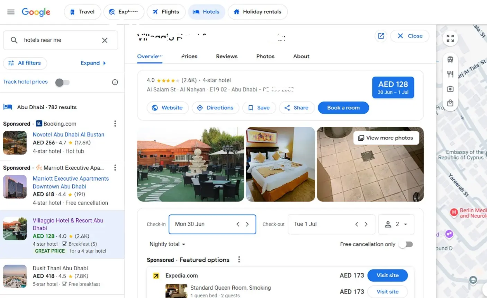Image resolution: width=487 pixels, height=298 pixels.
Task: Visit the hotel Website
Action: coord(168,108)
